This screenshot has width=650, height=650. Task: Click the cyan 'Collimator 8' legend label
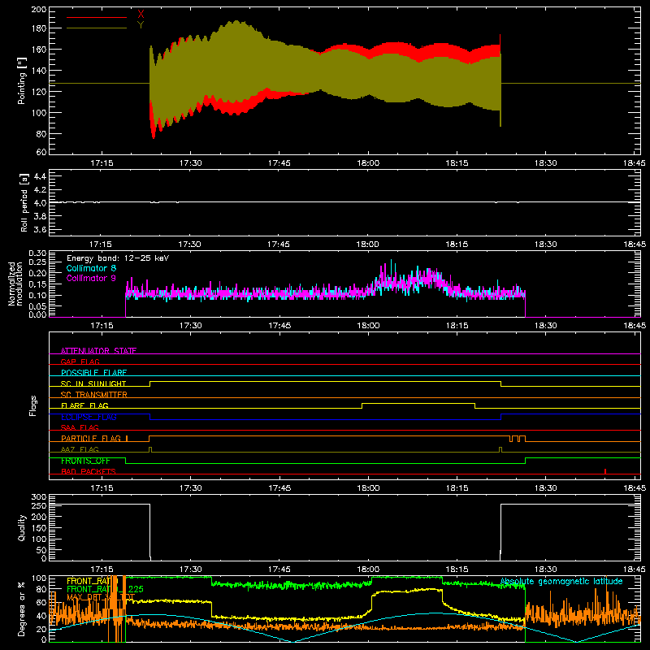point(91,268)
